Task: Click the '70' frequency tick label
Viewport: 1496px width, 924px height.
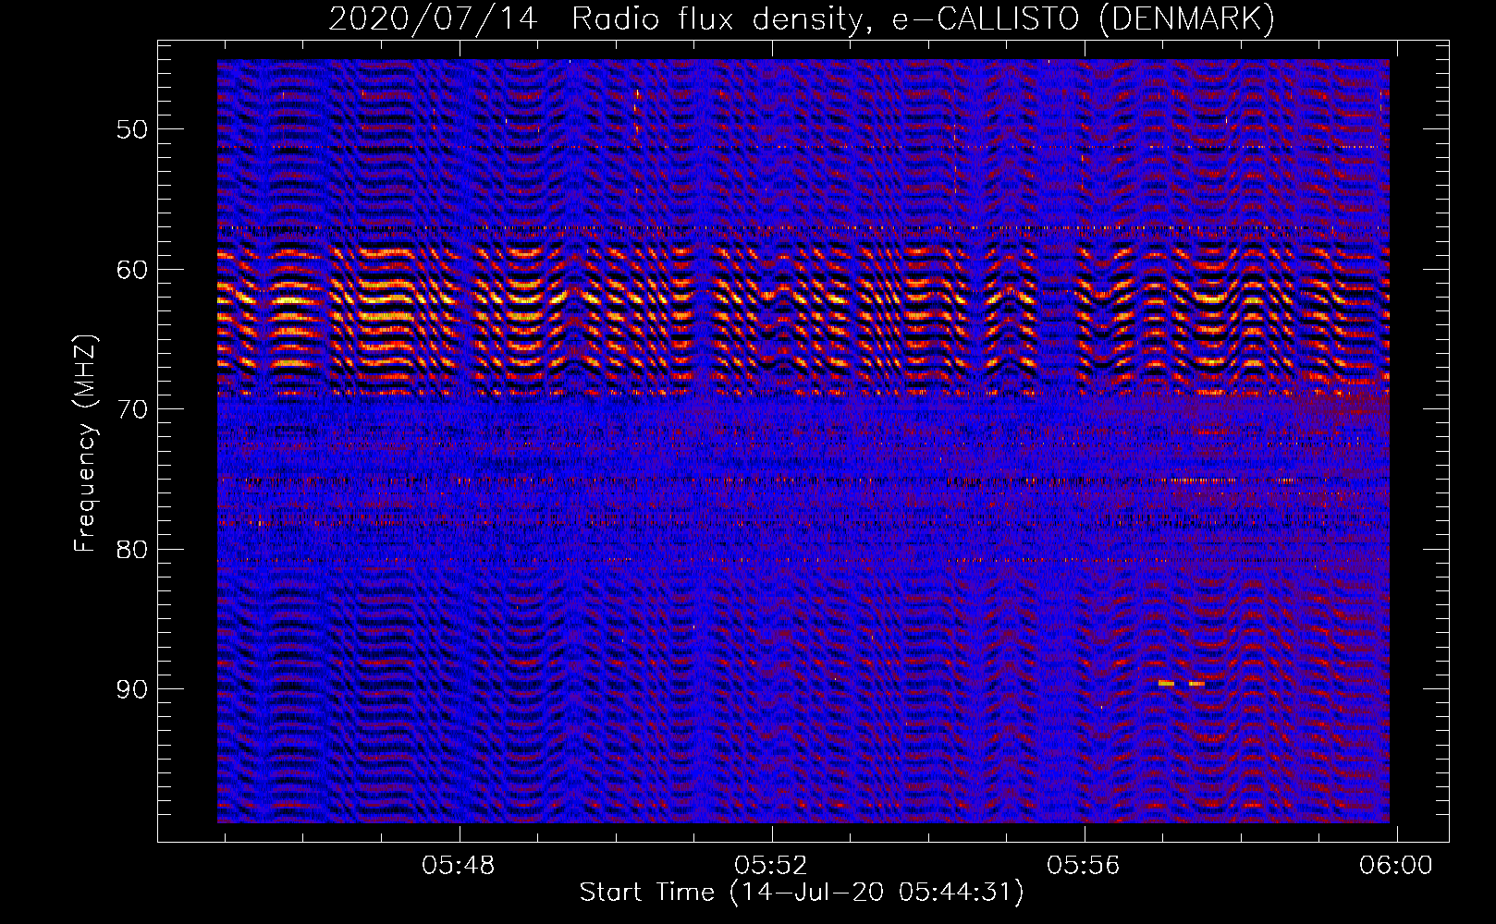Action: coord(132,409)
